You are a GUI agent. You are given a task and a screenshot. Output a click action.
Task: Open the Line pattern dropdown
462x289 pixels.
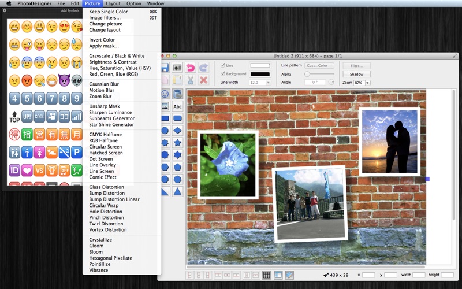[319, 65]
